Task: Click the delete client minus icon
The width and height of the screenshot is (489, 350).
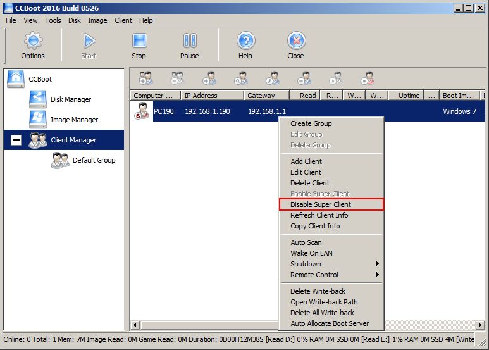Action: tap(304, 78)
